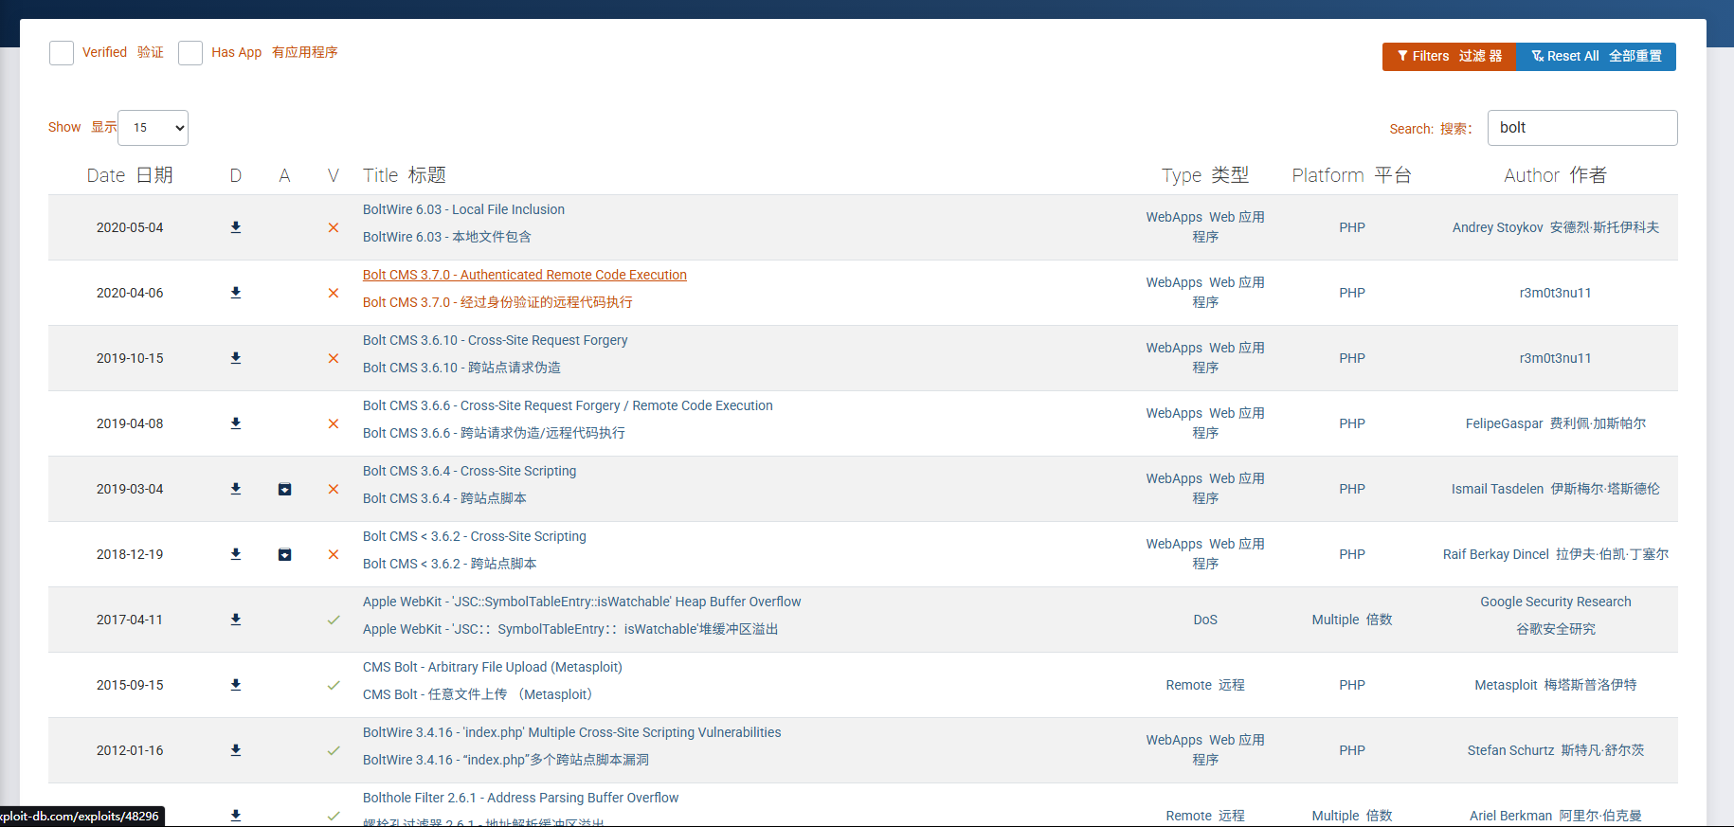Focus the Search box containing bolt
1734x827 pixels.
1582,128
